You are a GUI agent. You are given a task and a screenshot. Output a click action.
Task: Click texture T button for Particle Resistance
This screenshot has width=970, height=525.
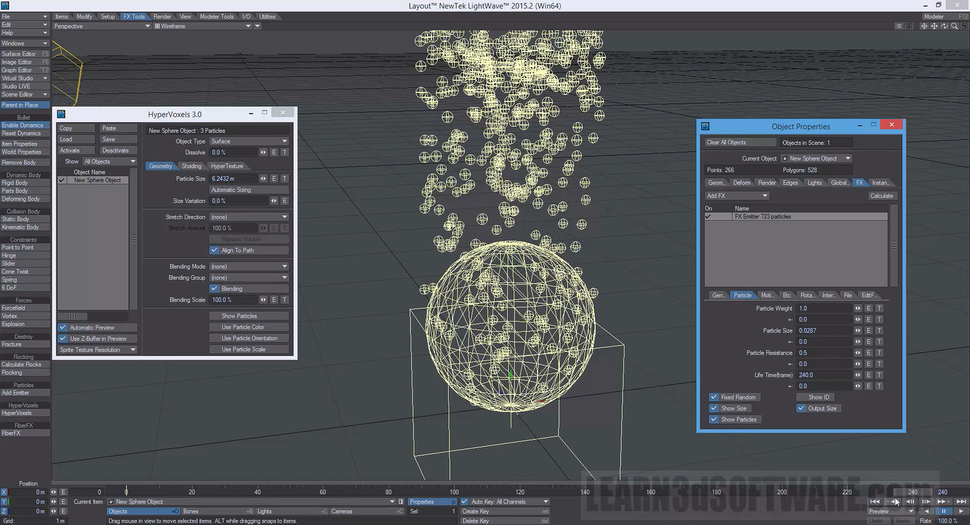click(x=879, y=353)
